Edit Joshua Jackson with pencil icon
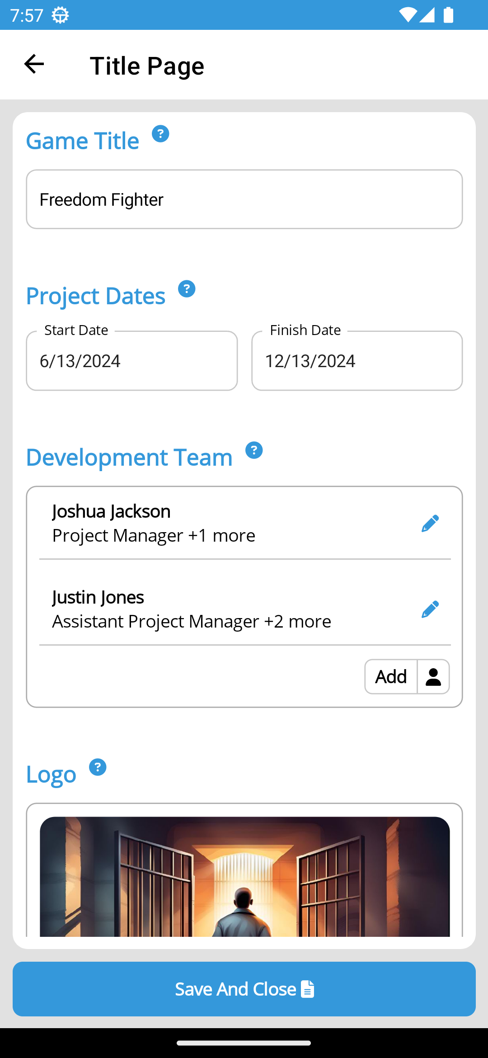The height and width of the screenshot is (1058, 488). (x=430, y=524)
